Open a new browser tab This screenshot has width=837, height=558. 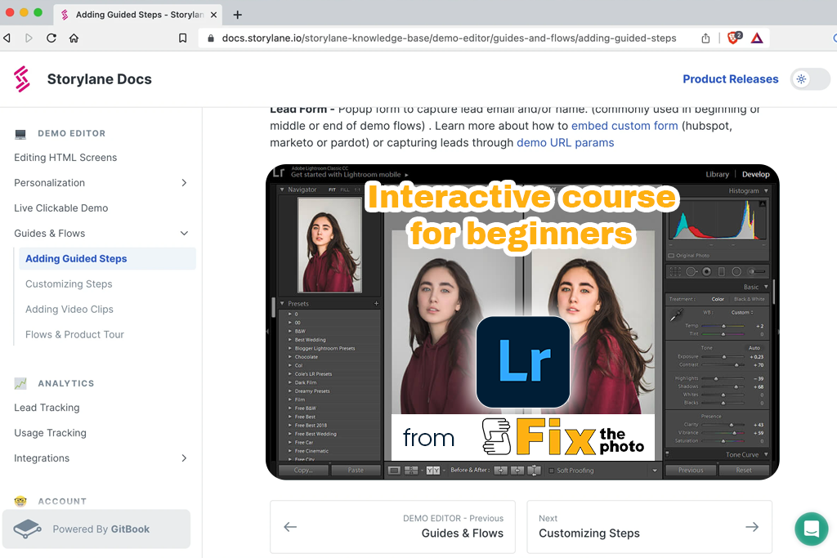(238, 15)
